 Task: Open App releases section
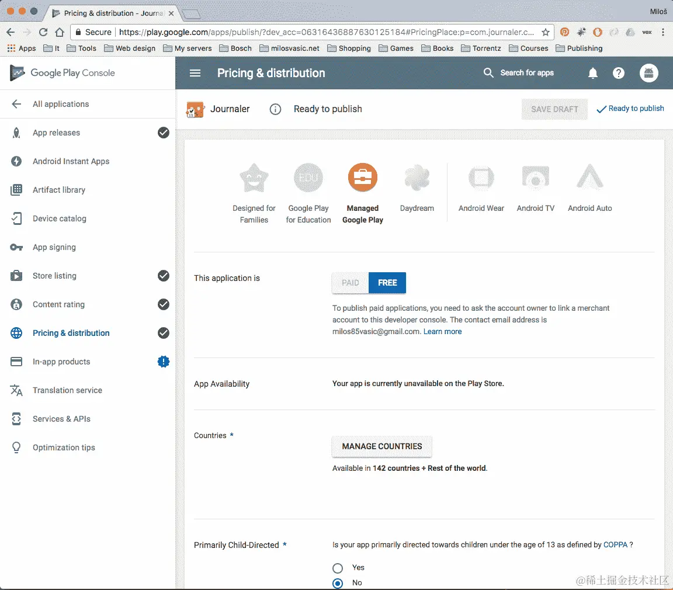pyautogui.click(x=56, y=133)
